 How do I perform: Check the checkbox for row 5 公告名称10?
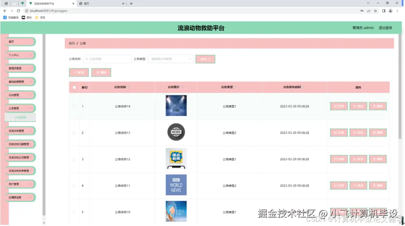pyautogui.click(x=74, y=212)
